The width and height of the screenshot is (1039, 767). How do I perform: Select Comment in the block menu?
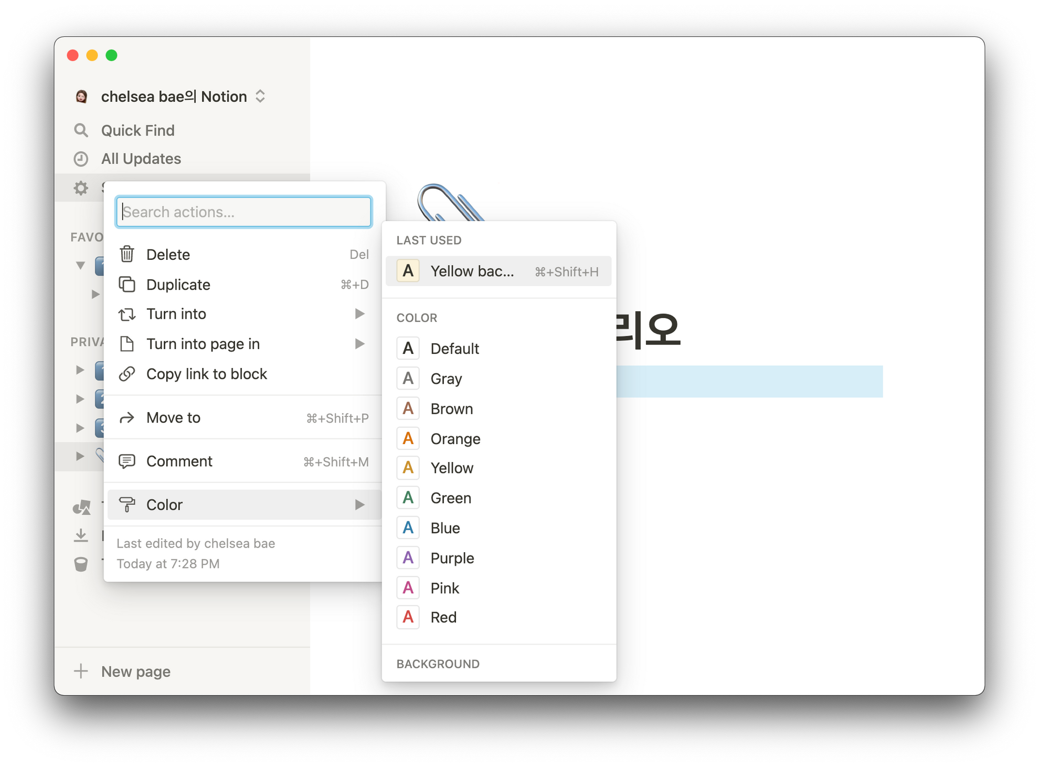[244, 461]
